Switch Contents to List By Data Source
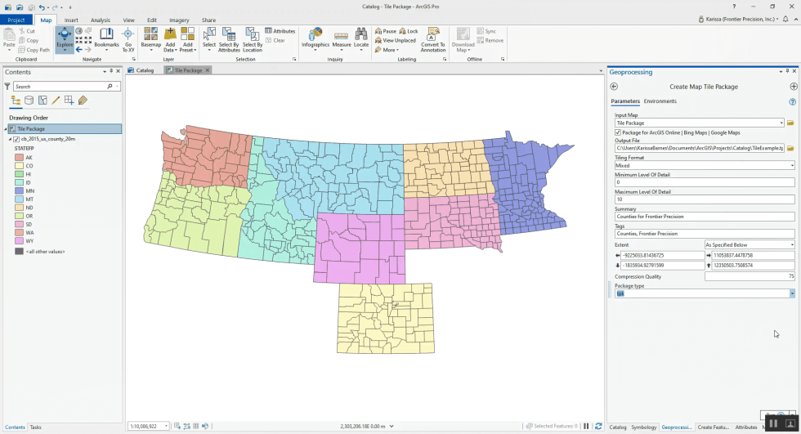Image resolution: width=801 pixels, height=434 pixels. [29, 101]
